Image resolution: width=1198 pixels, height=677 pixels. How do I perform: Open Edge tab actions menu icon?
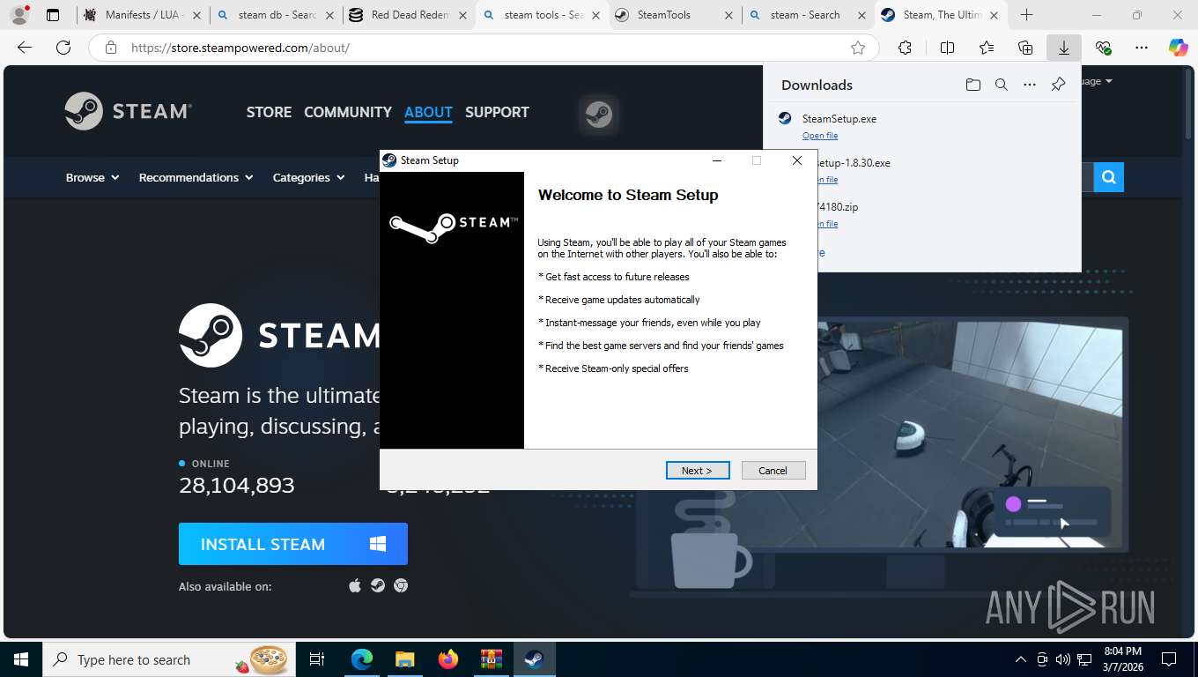coord(53,15)
